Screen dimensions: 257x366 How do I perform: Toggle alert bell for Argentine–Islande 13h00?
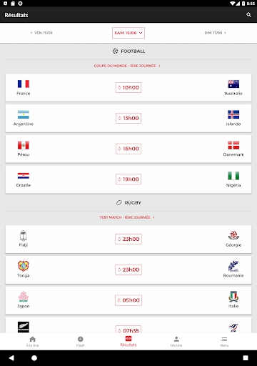coord(120,118)
